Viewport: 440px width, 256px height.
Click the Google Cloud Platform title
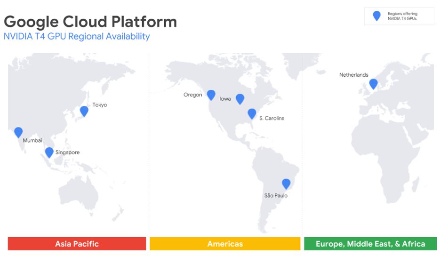(x=90, y=22)
